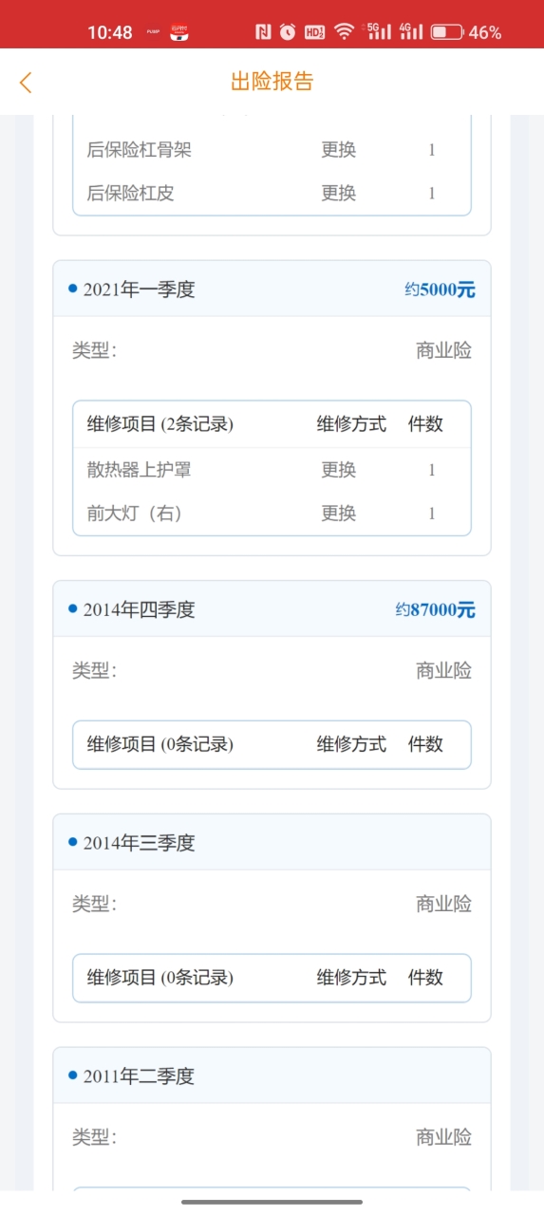544x1215 pixels.
Task: Select the 后保险杠骨架 repair row
Action: 272,150
